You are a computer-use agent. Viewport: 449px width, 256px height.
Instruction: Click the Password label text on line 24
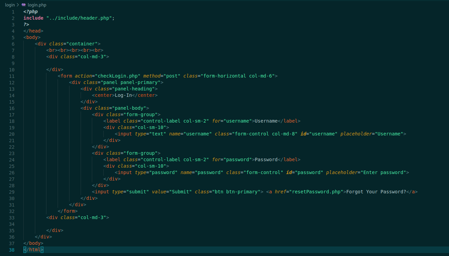click(266, 159)
